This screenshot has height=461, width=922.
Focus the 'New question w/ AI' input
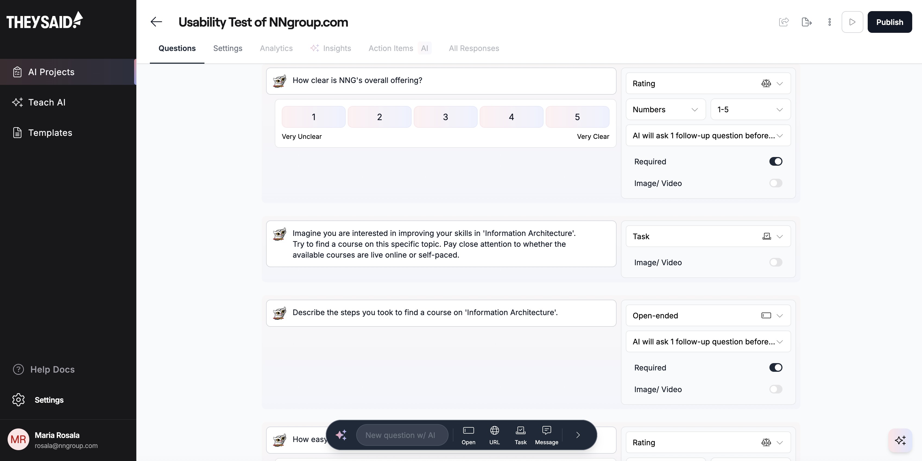[402, 435]
